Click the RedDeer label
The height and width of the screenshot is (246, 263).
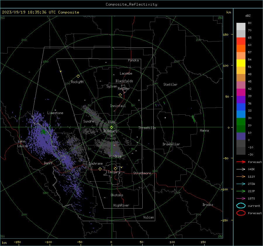[124, 89]
